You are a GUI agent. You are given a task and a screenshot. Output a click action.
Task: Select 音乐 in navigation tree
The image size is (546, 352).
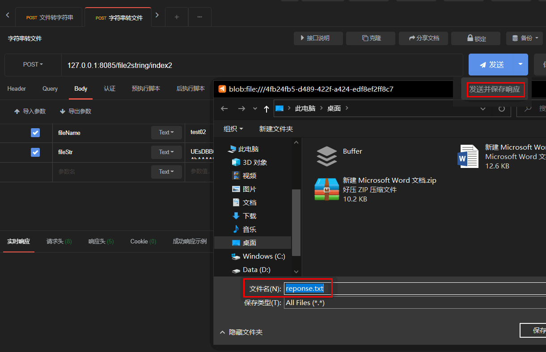click(x=244, y=230)
